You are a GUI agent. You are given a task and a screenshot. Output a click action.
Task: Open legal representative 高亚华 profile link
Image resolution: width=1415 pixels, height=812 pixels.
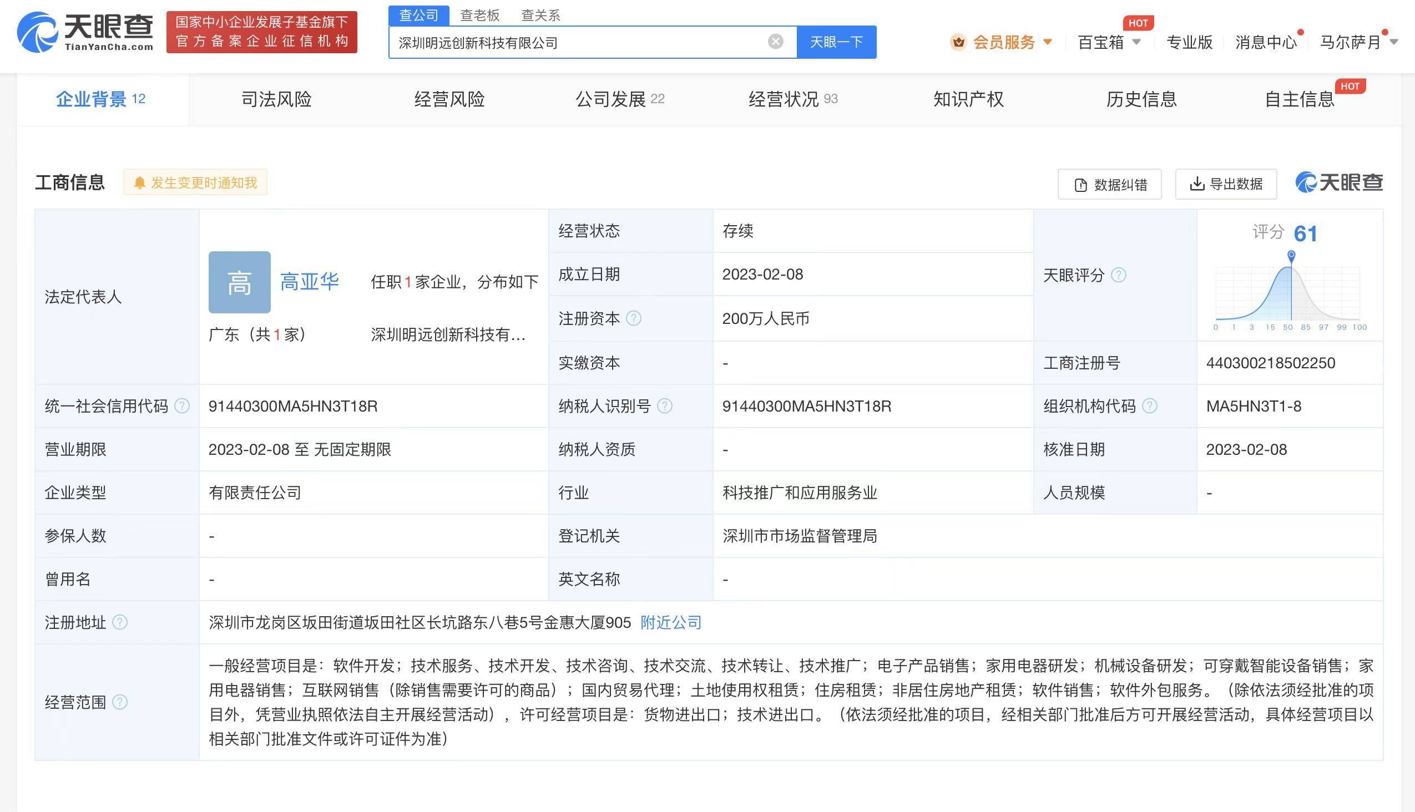click(309, 282)
